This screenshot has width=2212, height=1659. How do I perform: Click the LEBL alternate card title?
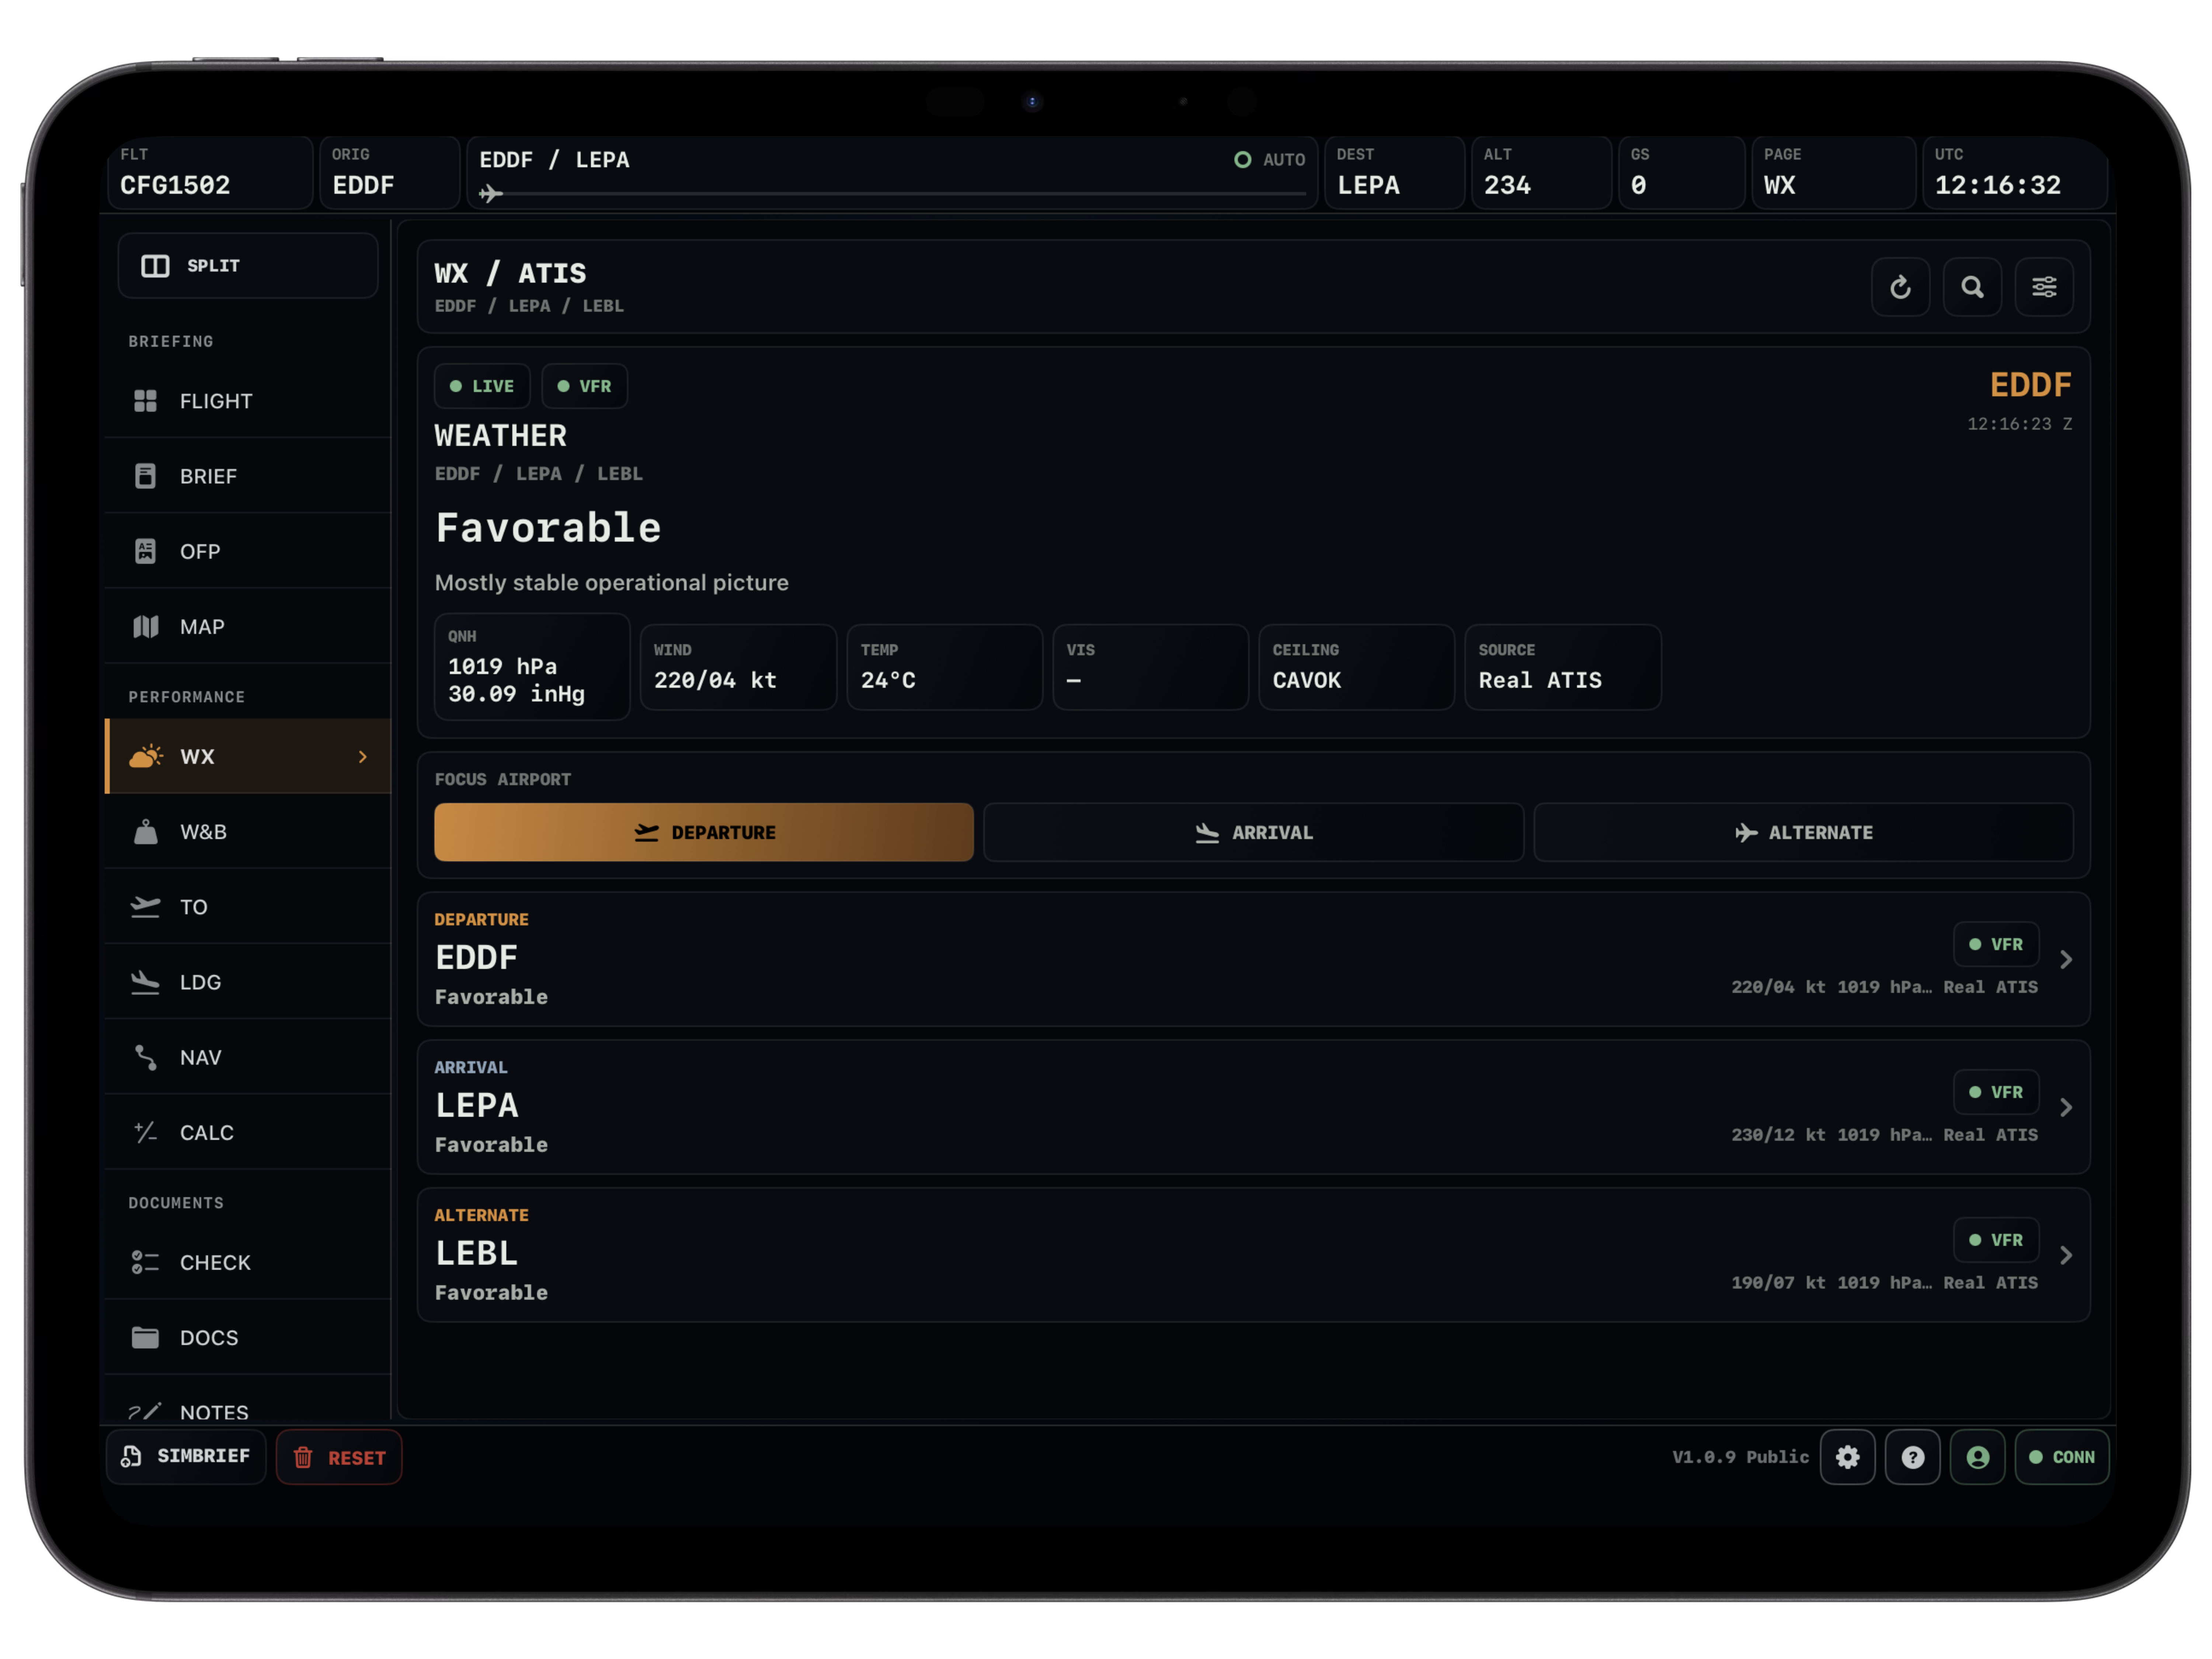[x=477, y=1253]
